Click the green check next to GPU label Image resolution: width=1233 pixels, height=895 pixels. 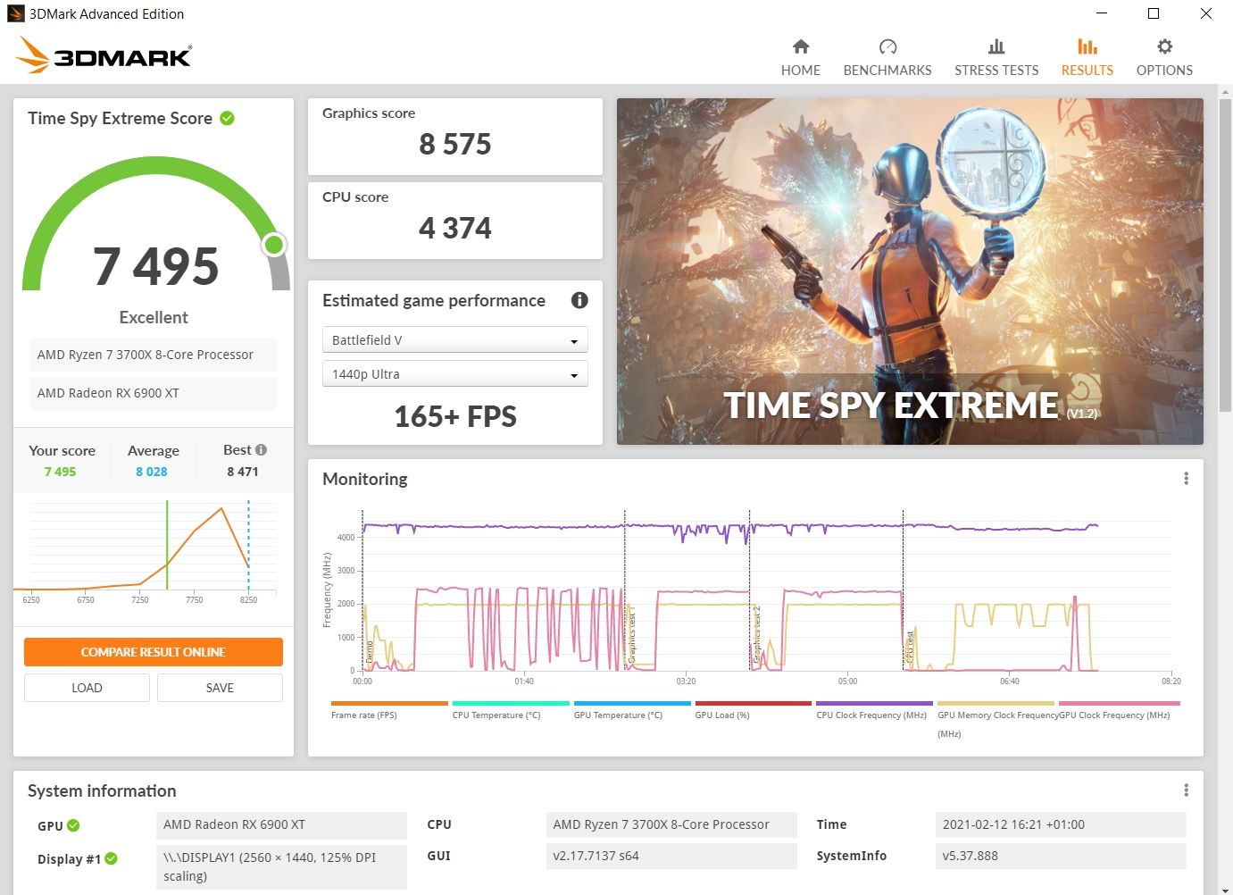point(73,825)
